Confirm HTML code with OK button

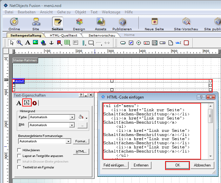[177, 165]
